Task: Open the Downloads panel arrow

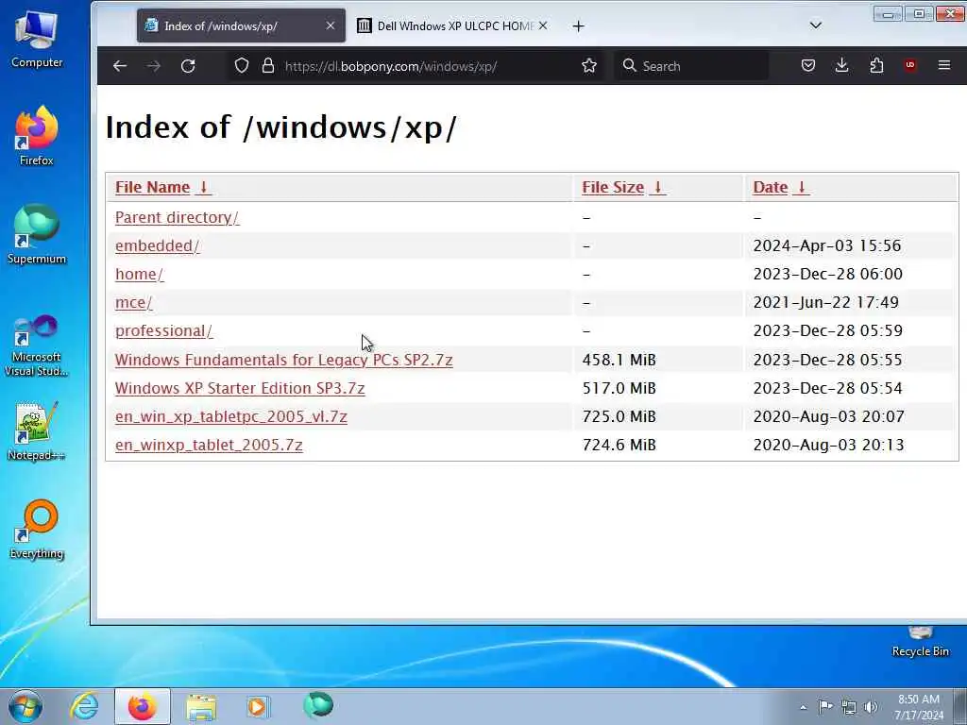Action: [841, 65]
